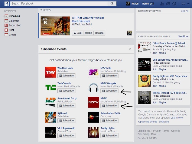Click Salsa India - Delhi page logo
This screenshot has width=192, height=144.
point(93,117)
